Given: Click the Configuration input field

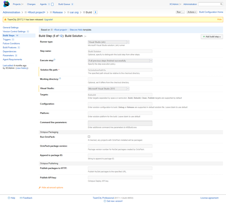Looking at the screenshot, I should pyautogui.click(x=120, y=104).
